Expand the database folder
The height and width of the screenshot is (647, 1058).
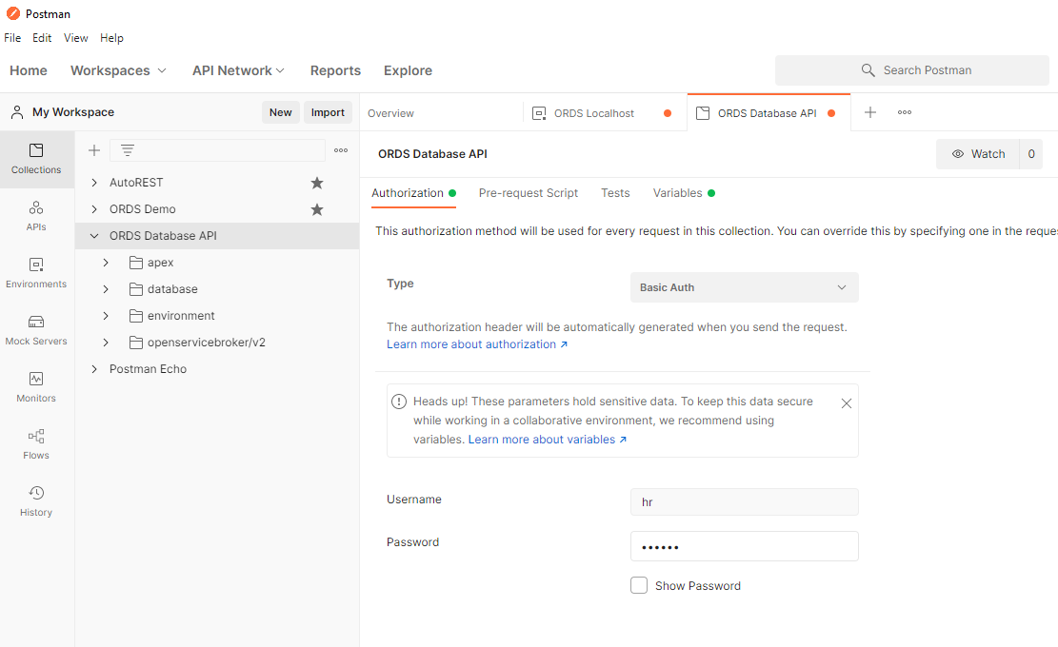(106, 289)
